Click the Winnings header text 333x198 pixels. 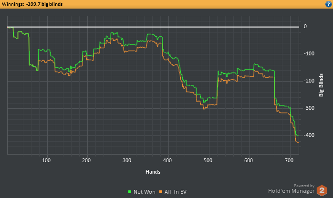click(32, 4)
